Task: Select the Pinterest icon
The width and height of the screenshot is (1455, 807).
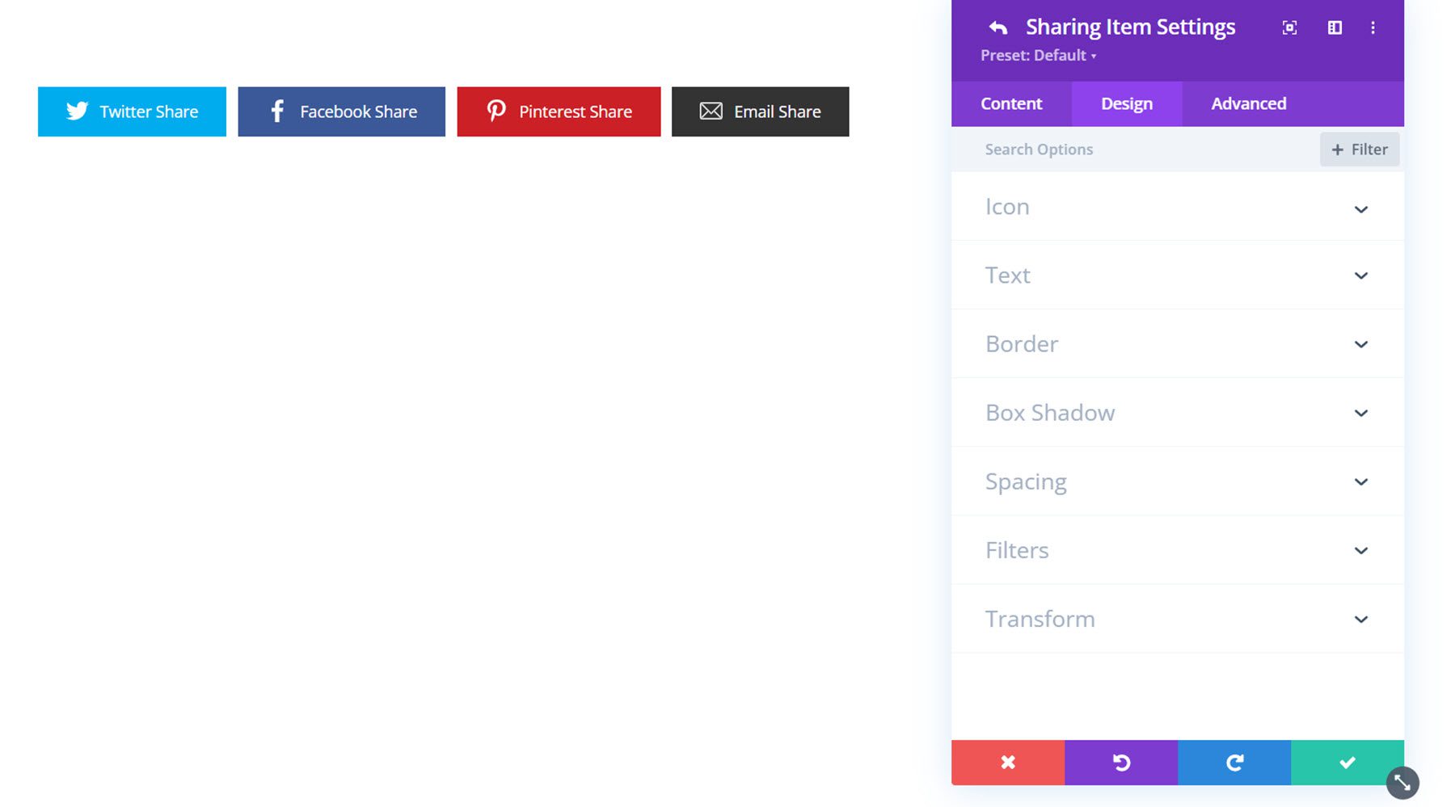Action: (496, 111)
